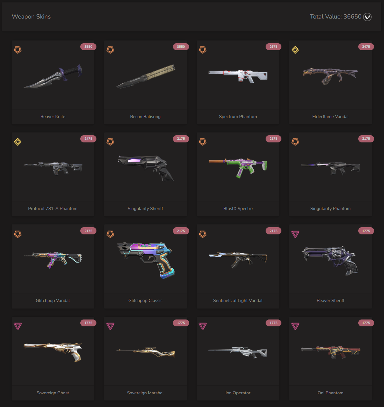Click the Ultra tier icon on Elderflame Vandal
The height and width of the screenshot is (407, 384).
pos(295,49)
